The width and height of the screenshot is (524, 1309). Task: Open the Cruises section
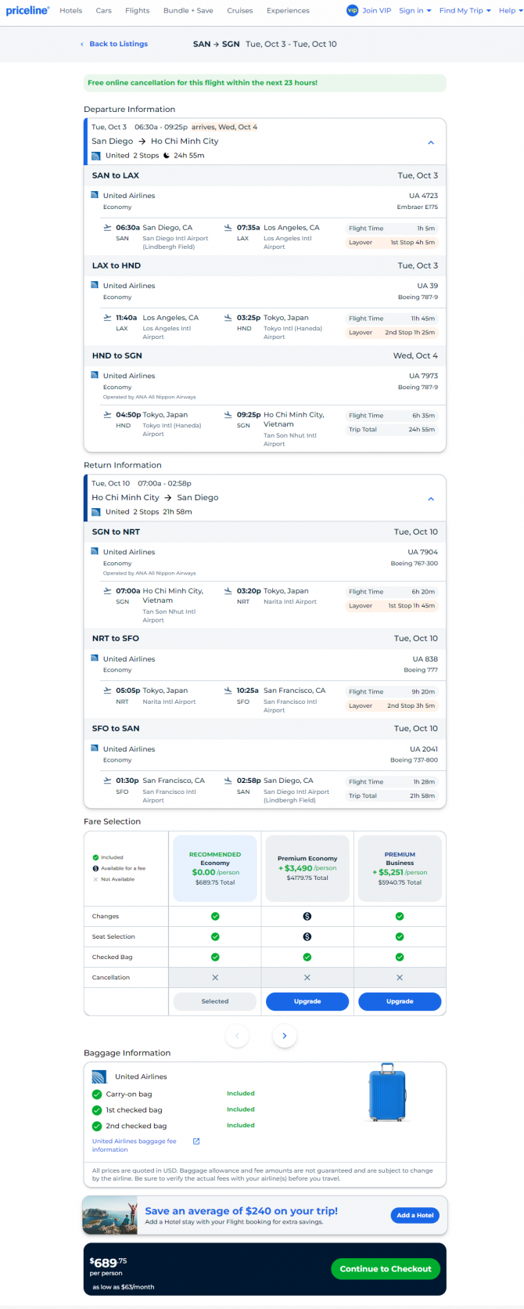tap(240, 11)
